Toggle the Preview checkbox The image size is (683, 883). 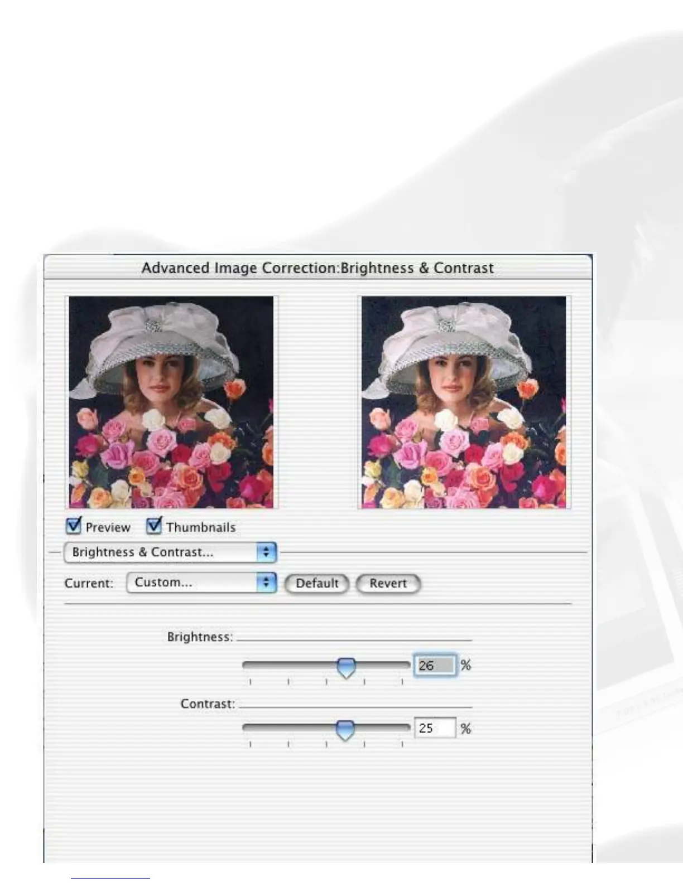click(74, 526)
